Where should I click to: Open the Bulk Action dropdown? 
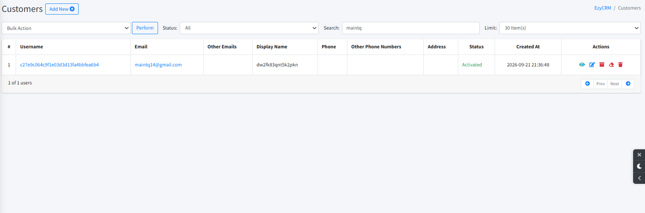click(x=66, y=28)
